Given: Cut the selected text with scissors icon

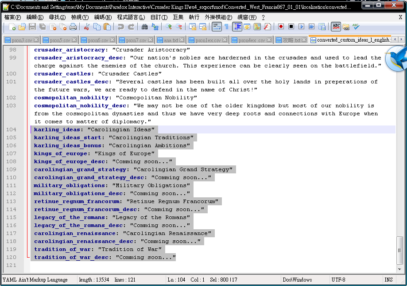Looking at the screenshot, I should click(87, 27).
